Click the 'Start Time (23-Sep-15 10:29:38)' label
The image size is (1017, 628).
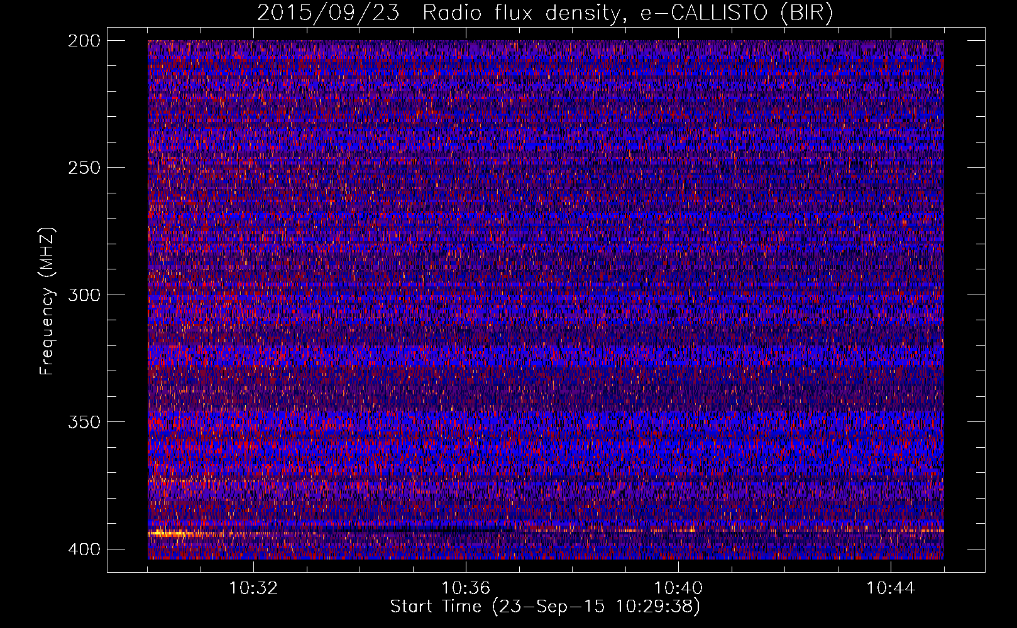(545, 607)
